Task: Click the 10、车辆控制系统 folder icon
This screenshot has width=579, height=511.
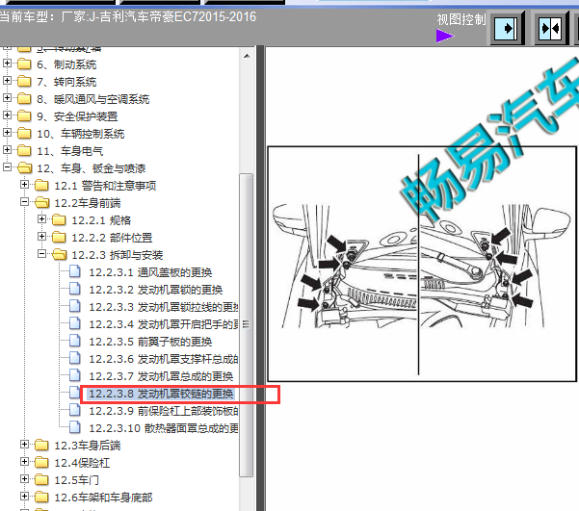Action: click(x=24, y=133)
